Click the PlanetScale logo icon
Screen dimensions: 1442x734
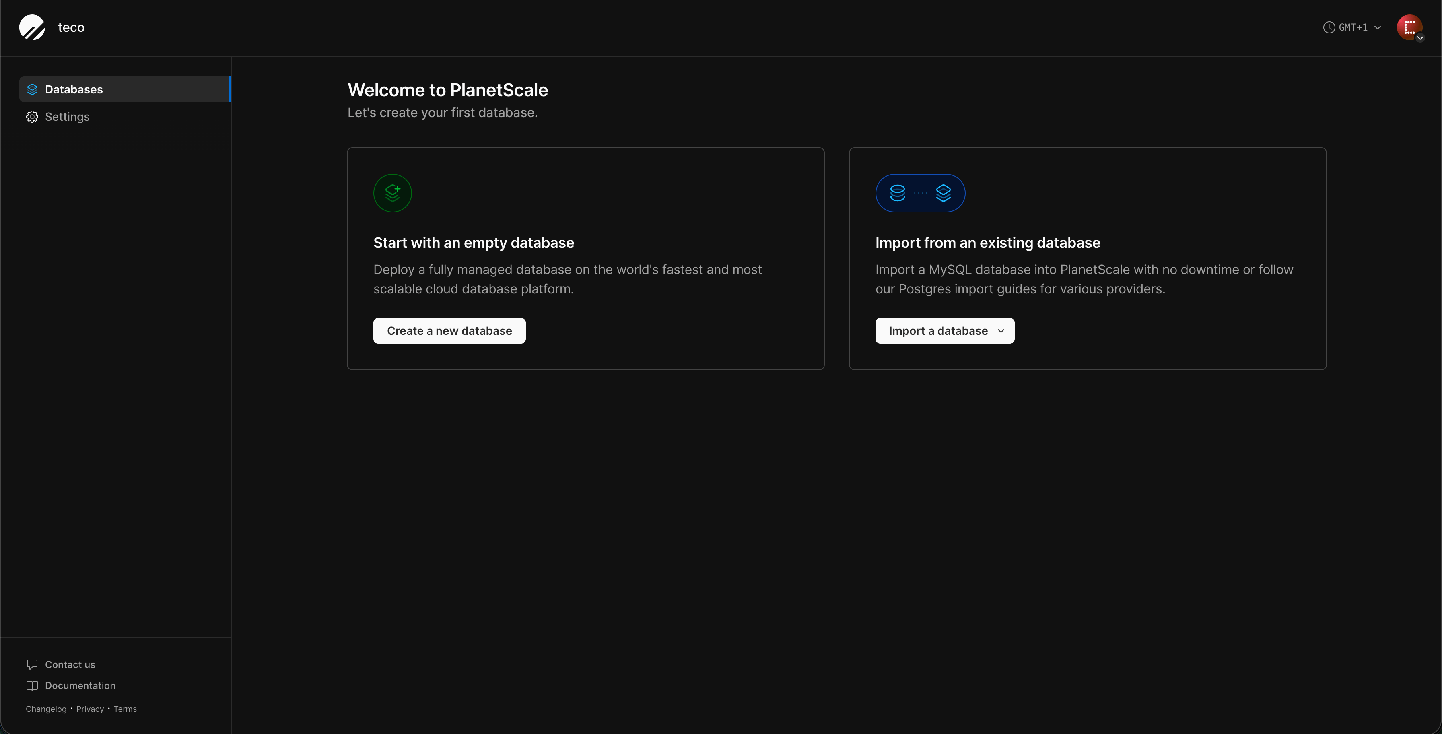32,27
